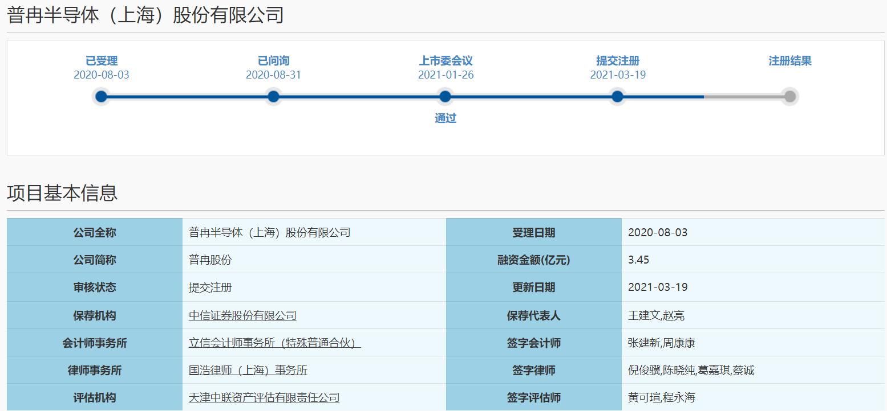
Task: Click the grey 注册结果 timeline dot
Action: (x=789, y=97)
